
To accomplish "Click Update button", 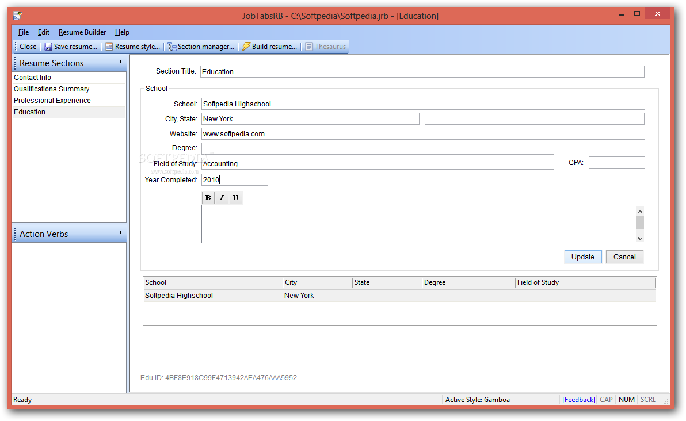I will pos(583,257).
